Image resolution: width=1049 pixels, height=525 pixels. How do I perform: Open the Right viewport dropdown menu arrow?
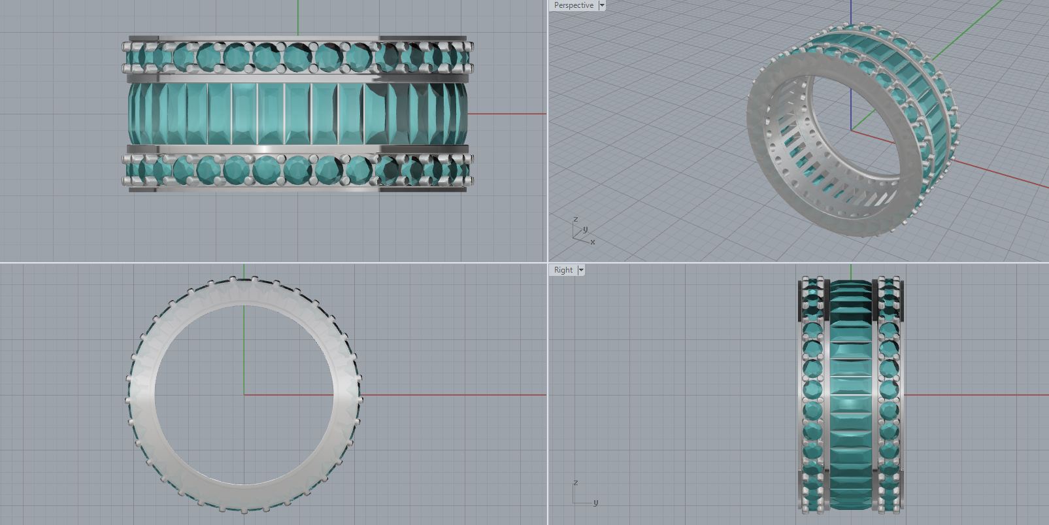(x=581, y=270)
